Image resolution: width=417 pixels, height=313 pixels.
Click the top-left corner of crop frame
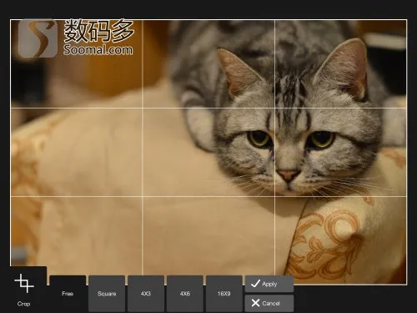[x=11, y=20]
